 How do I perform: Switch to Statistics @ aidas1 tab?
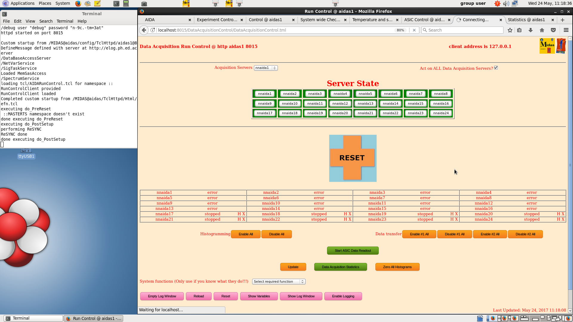pos(526,20)
